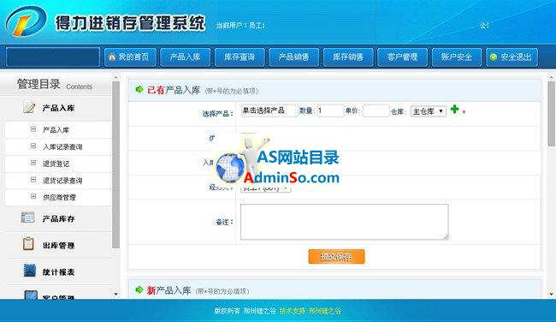Open 账户安全 in the navigation bar
This screenshot has height=322, width=556.
click(457, 57)
